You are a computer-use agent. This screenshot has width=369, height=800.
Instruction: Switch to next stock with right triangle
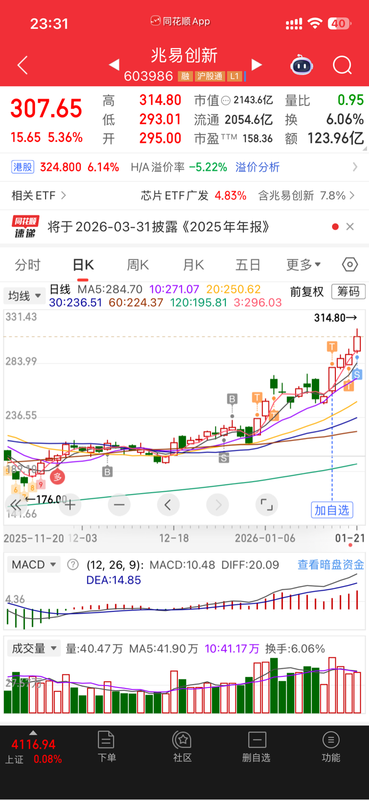(257, 64)
